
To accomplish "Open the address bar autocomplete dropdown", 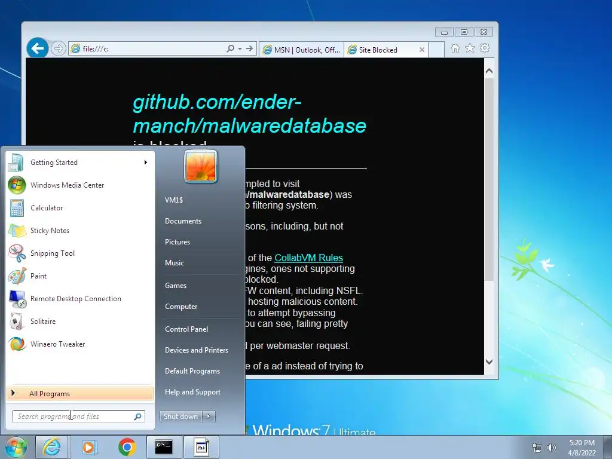I will pos(240,49).
